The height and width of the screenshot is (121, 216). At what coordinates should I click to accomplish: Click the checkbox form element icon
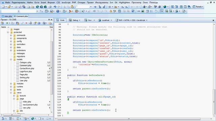133,11
